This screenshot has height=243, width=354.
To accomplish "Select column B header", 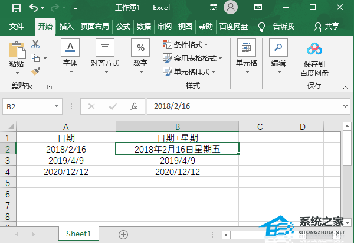I will pyautogui.click(x=177, y=127).
